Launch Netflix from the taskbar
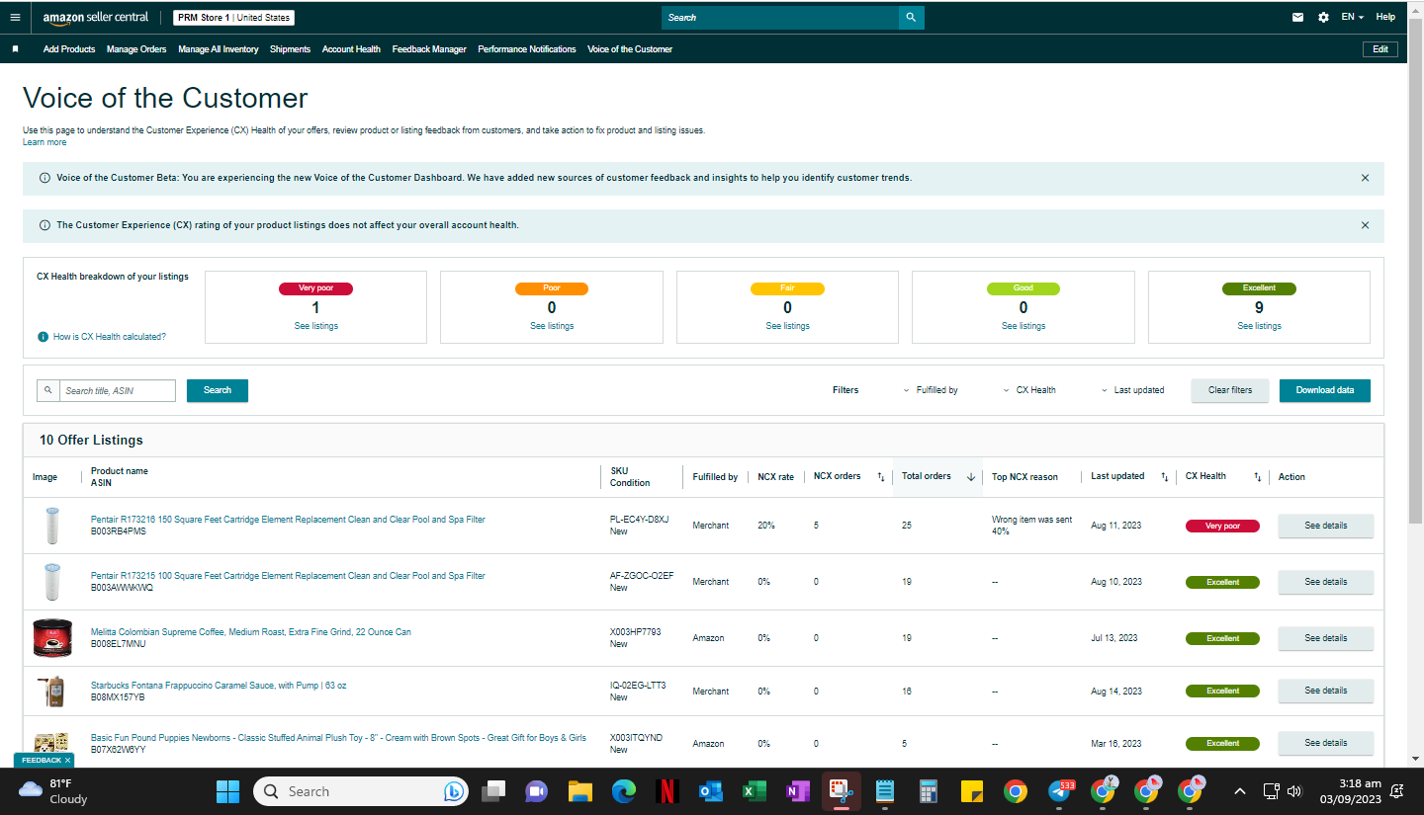 tap(667, 791)
